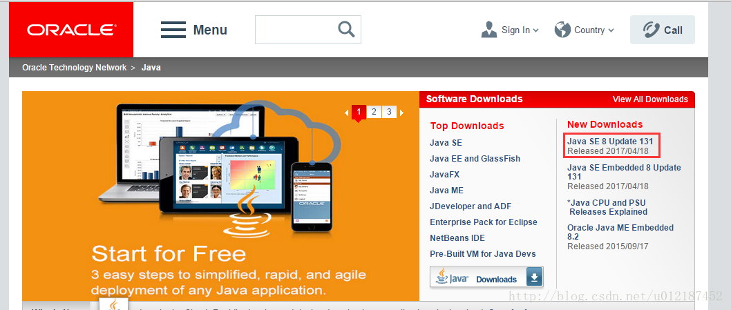Screen dimensions: 731x310
Task: Click the search input field
Action: tap(308, 30)
